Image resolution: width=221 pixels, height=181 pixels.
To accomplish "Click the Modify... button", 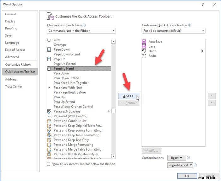I will coord(152,151).
